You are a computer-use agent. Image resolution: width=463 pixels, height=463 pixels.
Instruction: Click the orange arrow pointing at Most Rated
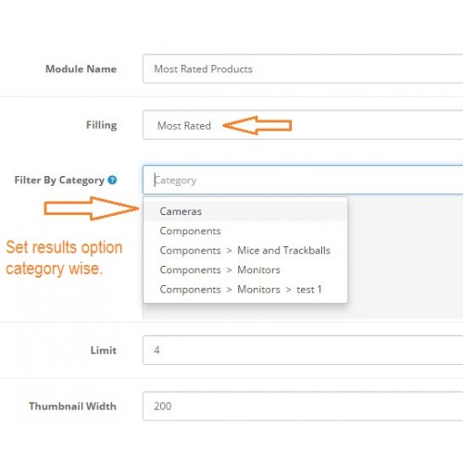pos(257,125)
